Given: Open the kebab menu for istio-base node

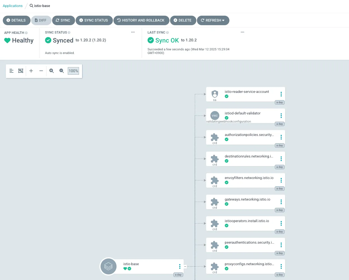Looking at the screenshot, I should coord(180,267).
